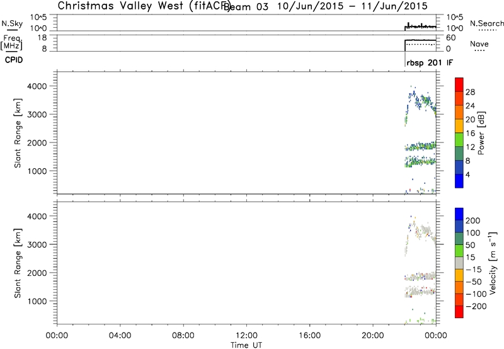Click 1000 km tick in velocity panel
Screen dimensions: 504x349
pos(37,301)
